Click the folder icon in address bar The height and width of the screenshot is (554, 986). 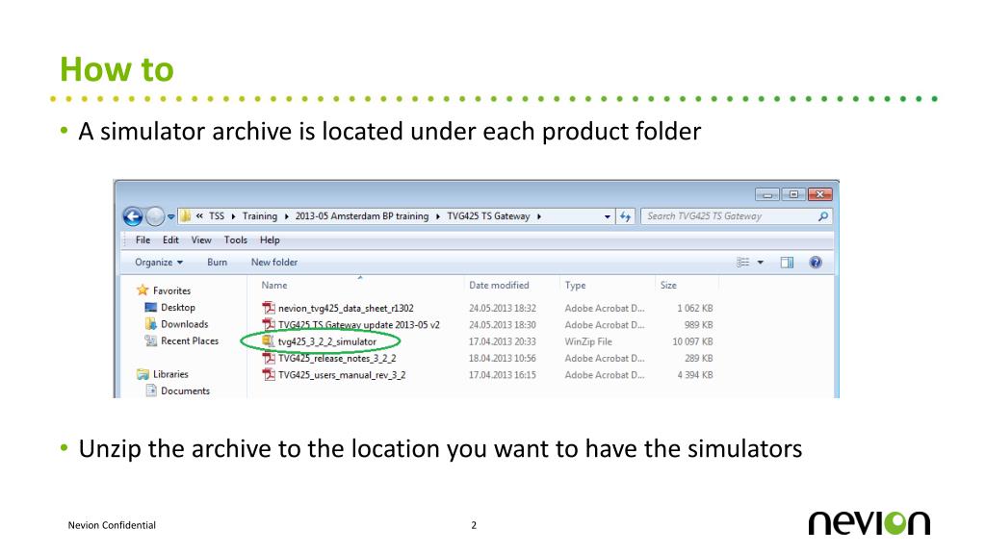185,216
